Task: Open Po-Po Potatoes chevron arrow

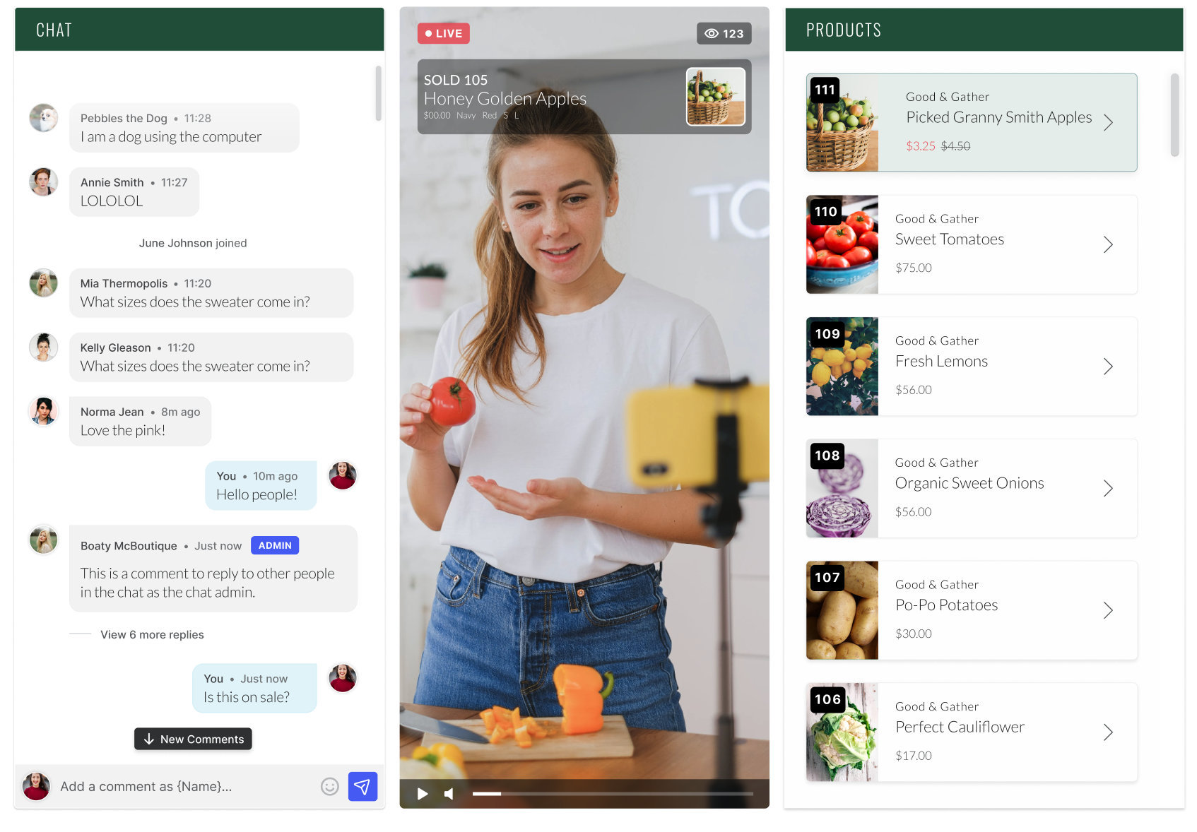Action: 1108,610
